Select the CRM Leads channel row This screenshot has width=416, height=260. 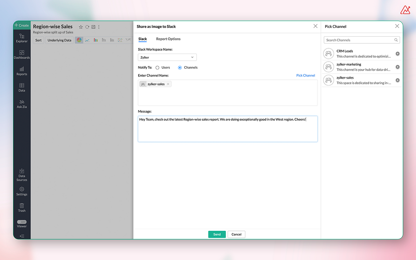tap(362, 54)
